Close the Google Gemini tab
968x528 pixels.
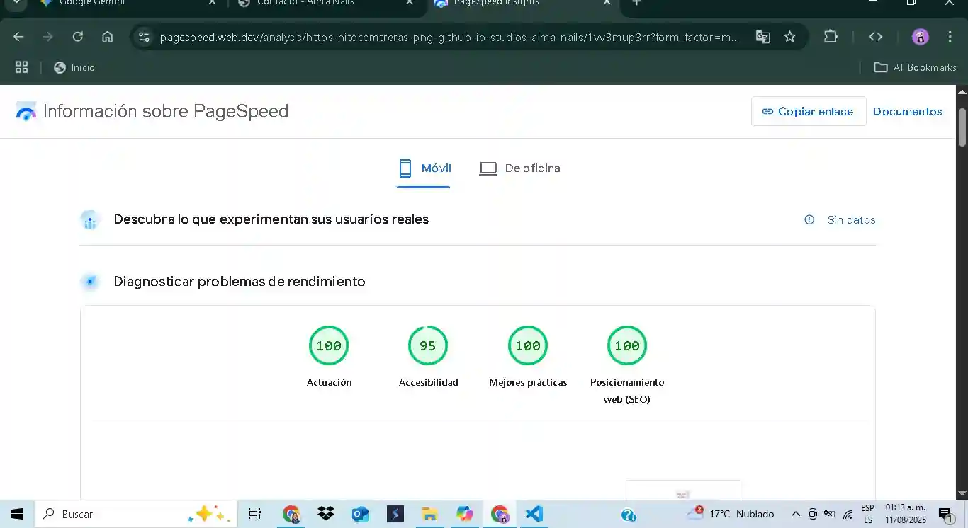[x=212, y=3]
